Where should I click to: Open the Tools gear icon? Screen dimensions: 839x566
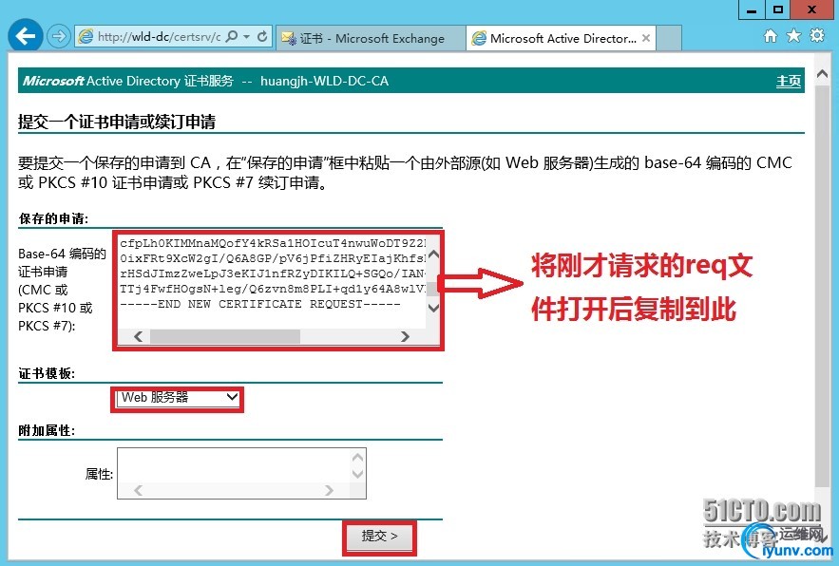click(817, 36)
